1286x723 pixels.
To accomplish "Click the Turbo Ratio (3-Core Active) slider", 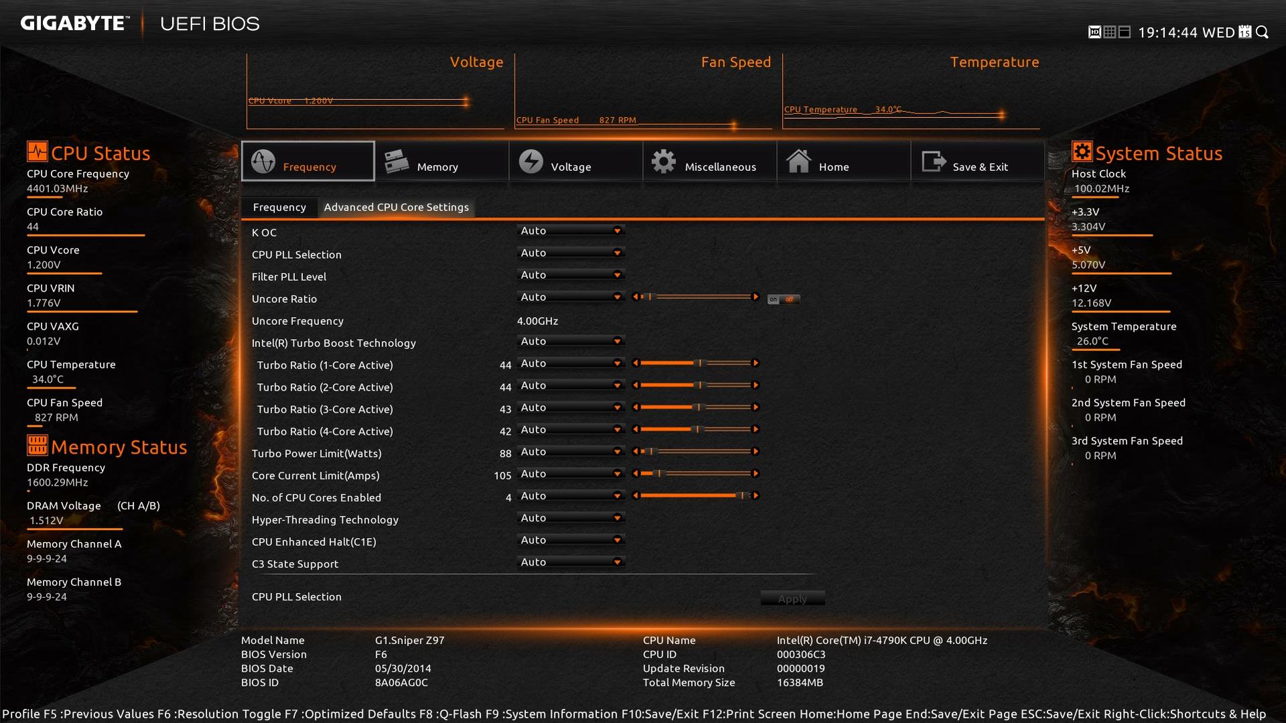I will [x=696, y=407].
